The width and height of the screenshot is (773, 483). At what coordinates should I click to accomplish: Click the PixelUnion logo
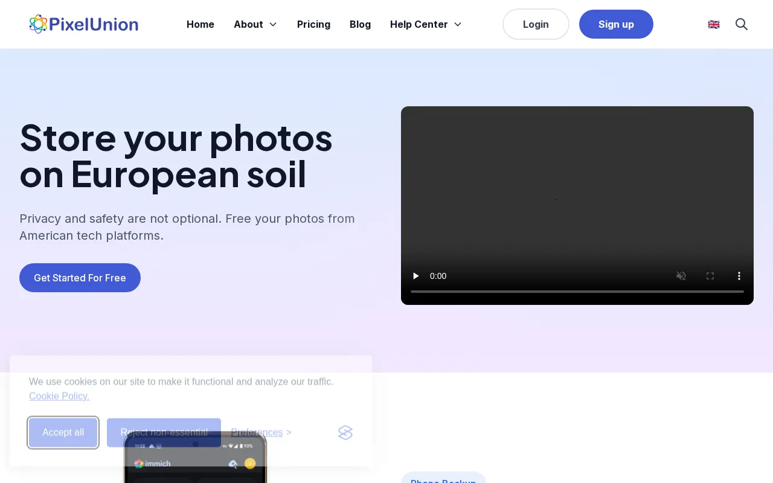coord(83,24)
